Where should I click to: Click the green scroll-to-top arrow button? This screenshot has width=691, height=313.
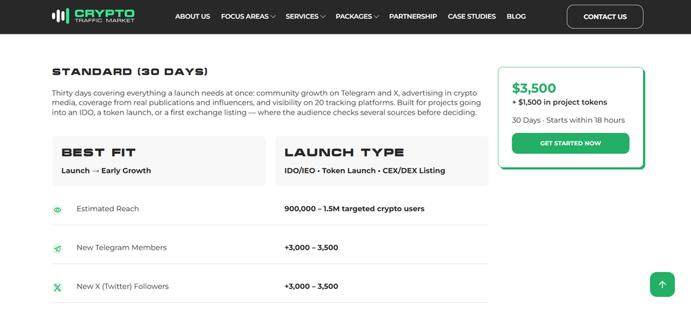pos(662,285)
